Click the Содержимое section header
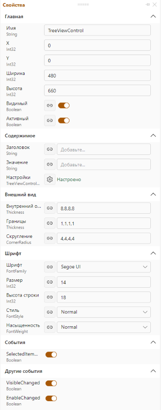 80,135
